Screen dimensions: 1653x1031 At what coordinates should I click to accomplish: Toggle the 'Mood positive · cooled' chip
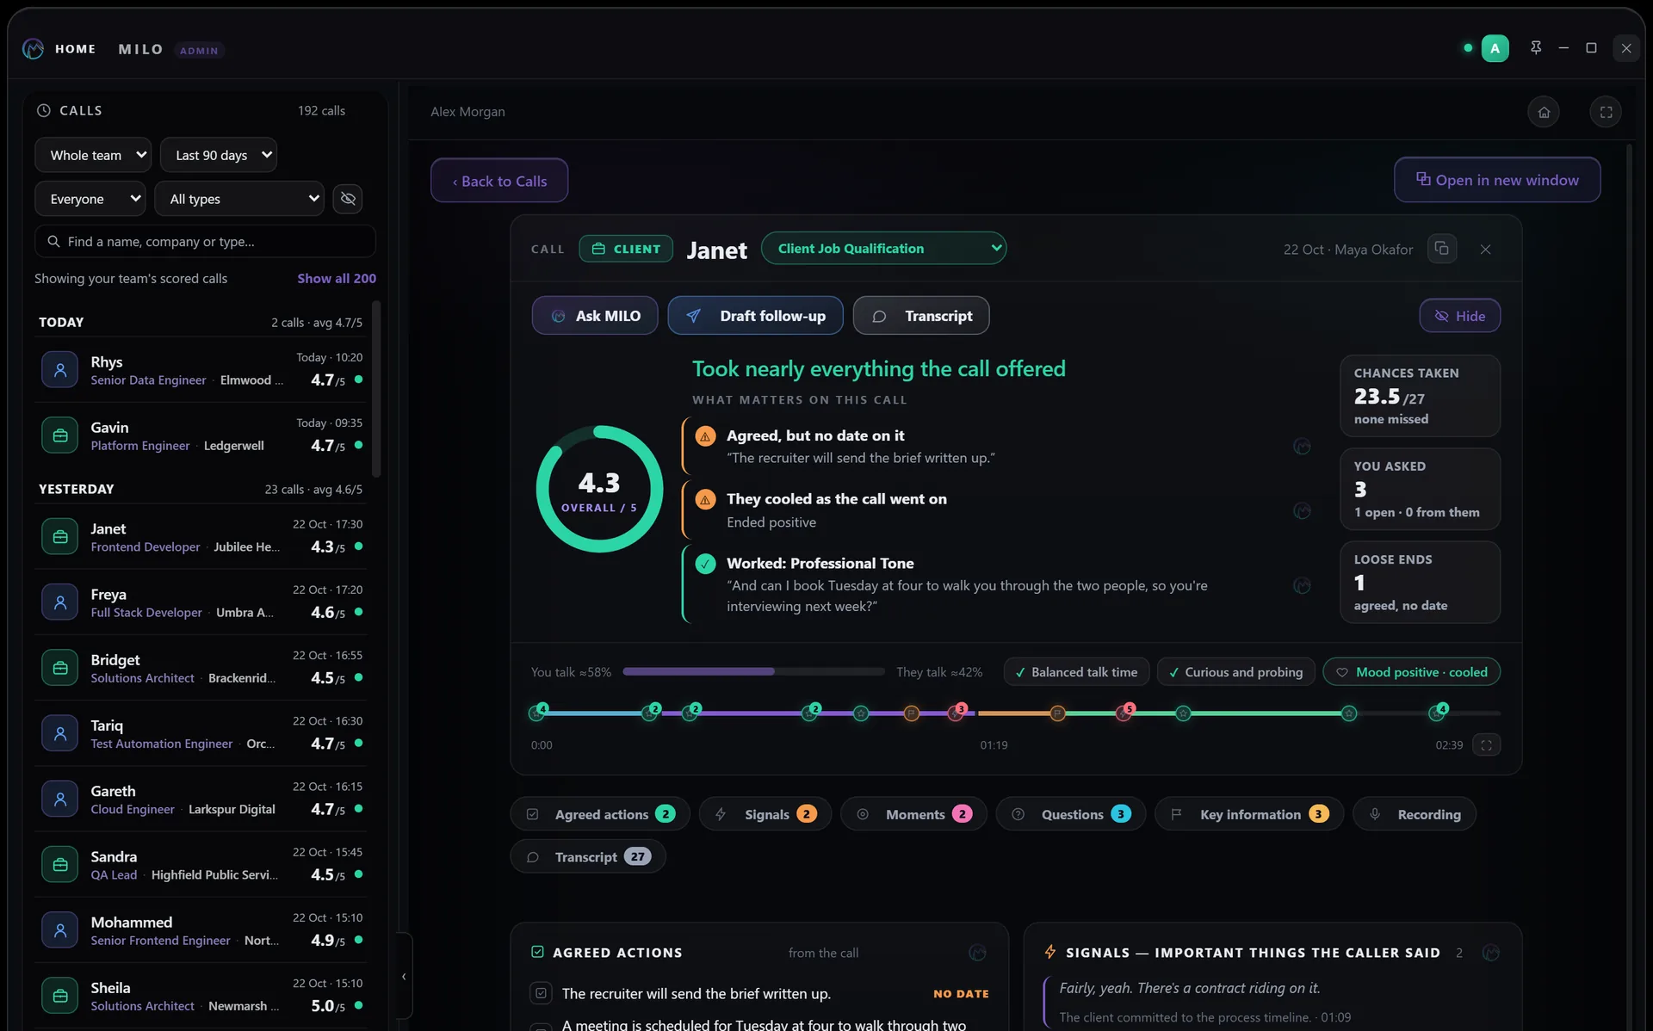1411,672
